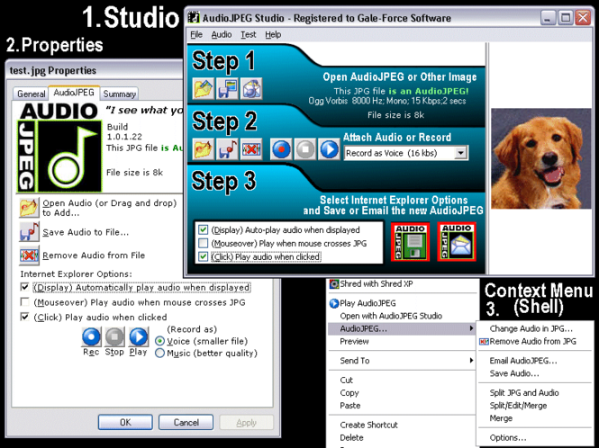Enable Properties Mouseover play audio checkbox
This screenshot has height=448, width=599.
point(25,302)
